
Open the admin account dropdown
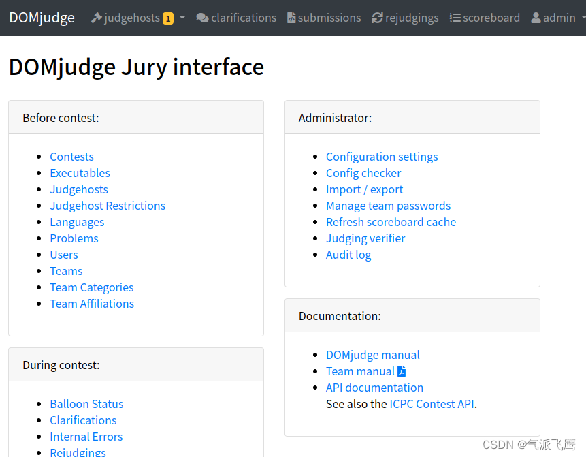(x=555, y=17)
